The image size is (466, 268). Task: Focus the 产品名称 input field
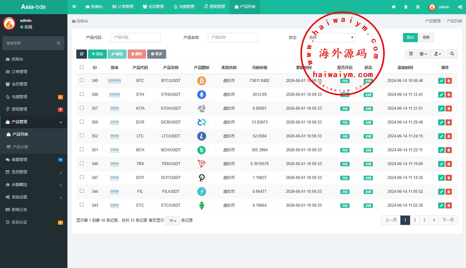tap(233, 37)
